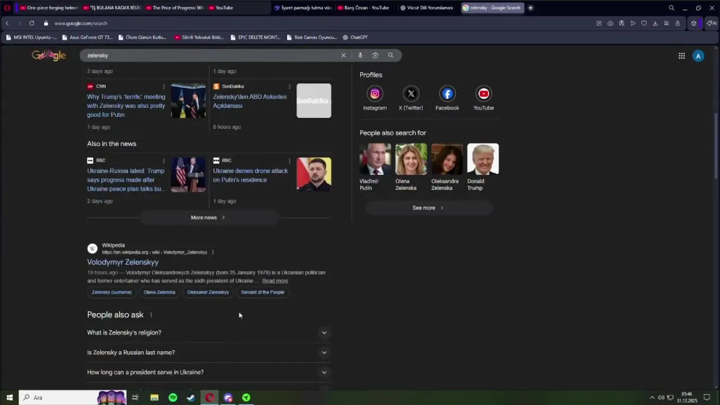
Task: Open the BBC Trump podium news thumbnail
Action: [x=188, y=175]
